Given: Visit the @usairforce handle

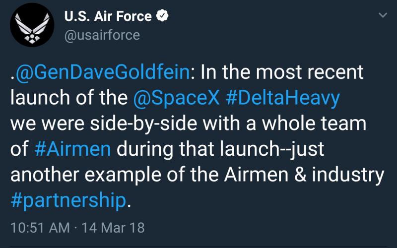Looking at the screenshot, I should pyautogui.click(x=102, y=35).
